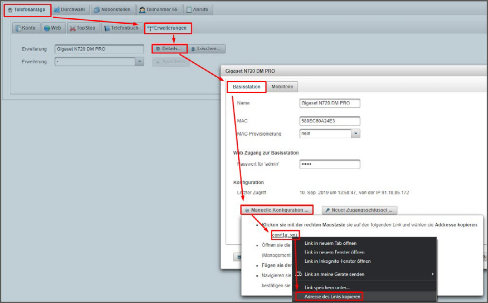Open the Telefonbuch sub-tab

pos(122,28)
